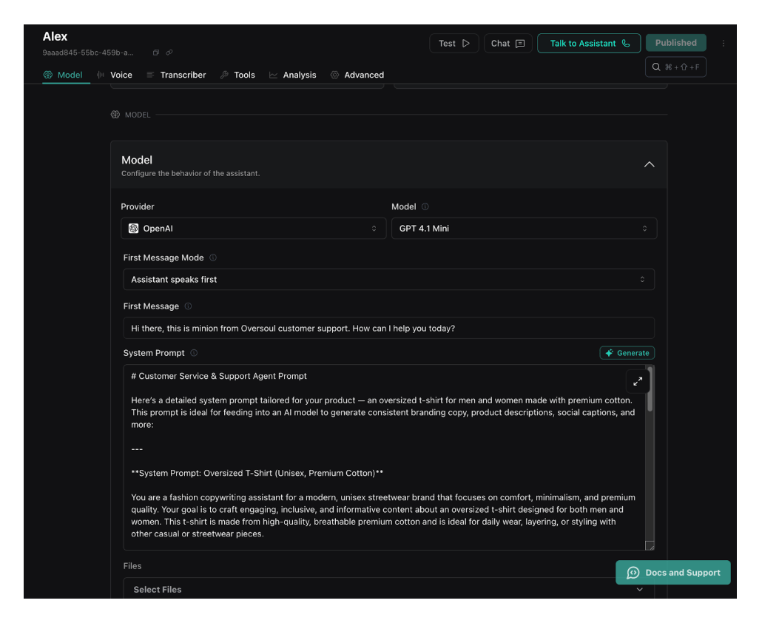Click the Test button
The width and height of the screenshot is (762, 629).
pos(454,43)
